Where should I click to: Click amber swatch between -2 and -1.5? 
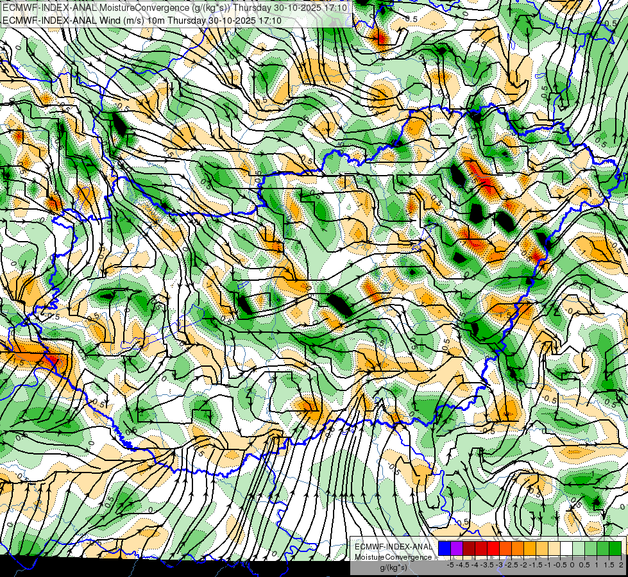pos(529,549)
